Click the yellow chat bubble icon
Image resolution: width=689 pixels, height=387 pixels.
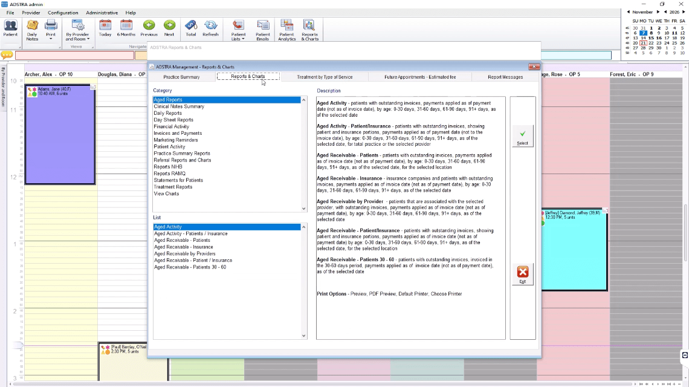click(7, 55)
